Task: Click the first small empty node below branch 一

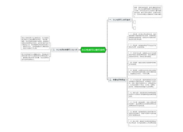Action: (x=135, y=22)
